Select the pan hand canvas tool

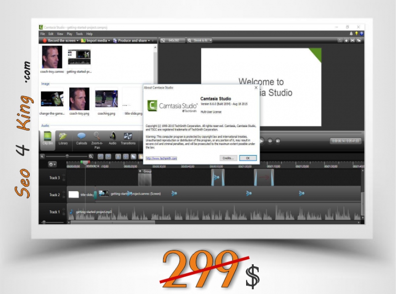tap(346, 41)
